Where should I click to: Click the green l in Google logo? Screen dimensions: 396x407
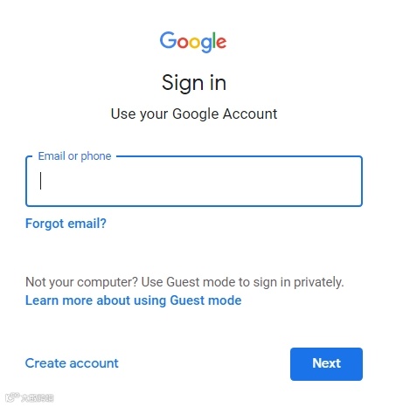[x=215, y=40]
